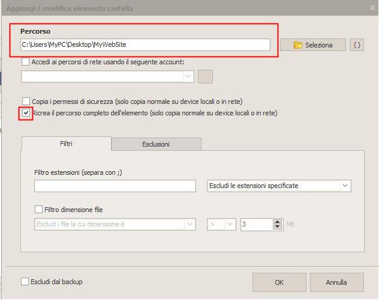Uncheck Ricrea il percorso completo checkbox
The width and height of the screenshot is (379, 301).
[x=26, y=113]
